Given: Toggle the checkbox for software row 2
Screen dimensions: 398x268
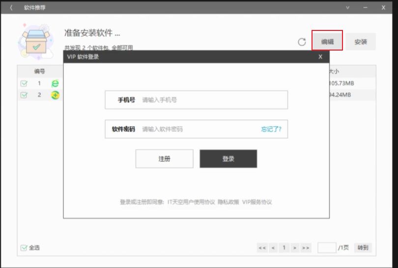Looking at the screenshot, I should [24, 95].
